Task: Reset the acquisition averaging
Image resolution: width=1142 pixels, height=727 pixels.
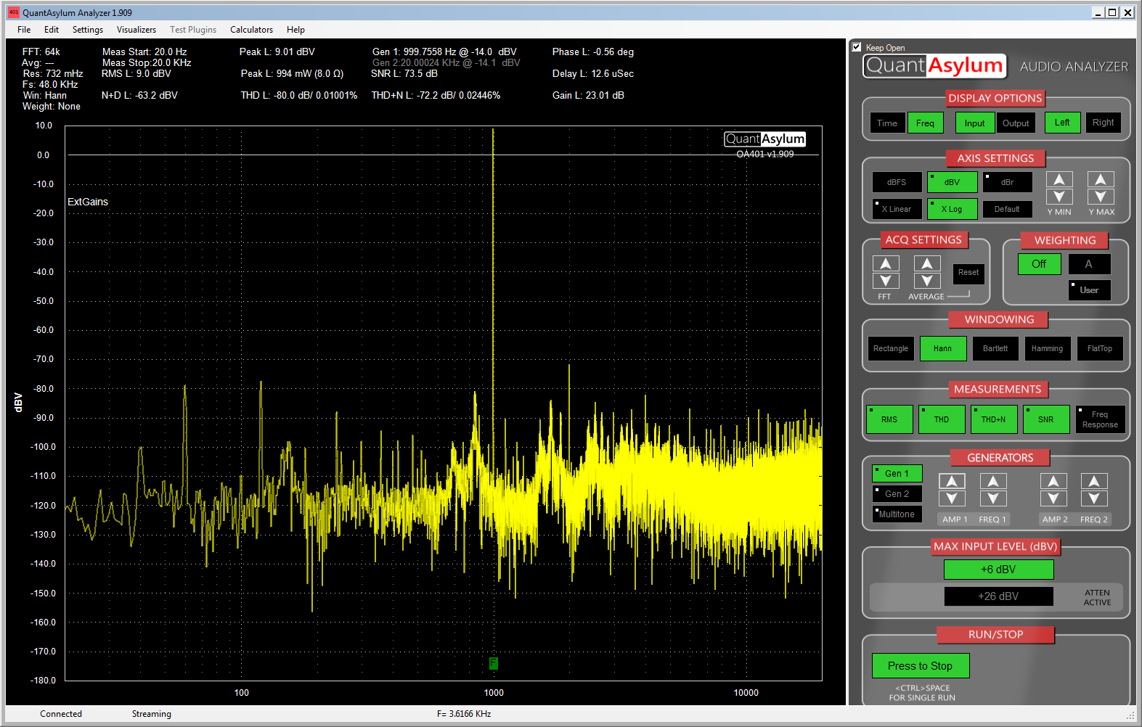Action: coord(968,274)
